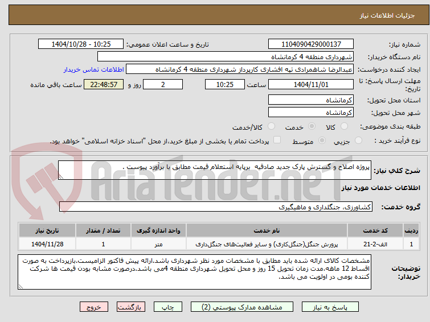Click the خروج exit button
The image size is (430, 322).
[94, 307]
